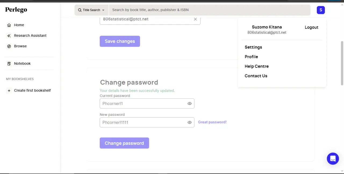Click the Save changes button
Image resolution: width=344 pixels, height=174 pixels.
[120, 41]
